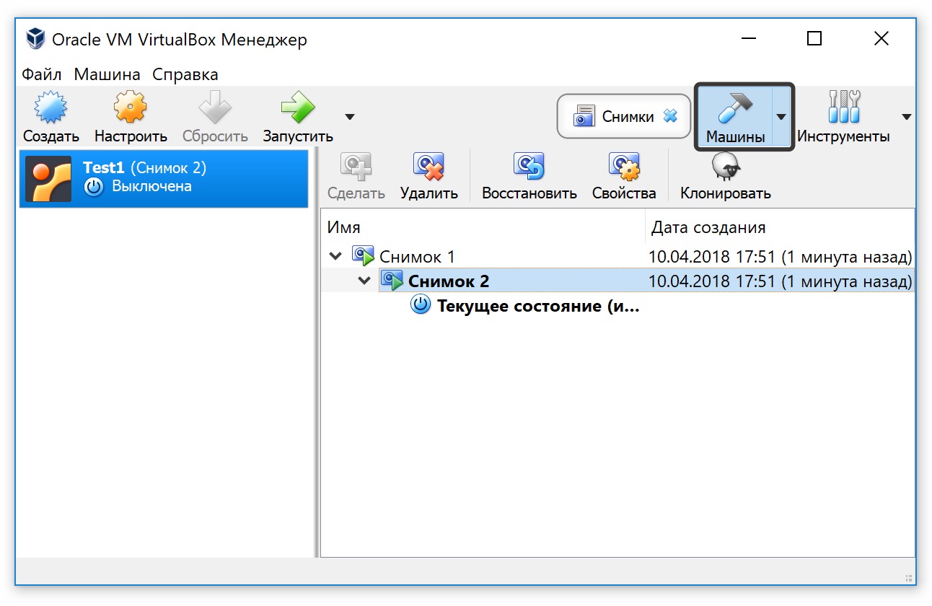Click the power state icon beside Выключена

click(x=94, y=188)
